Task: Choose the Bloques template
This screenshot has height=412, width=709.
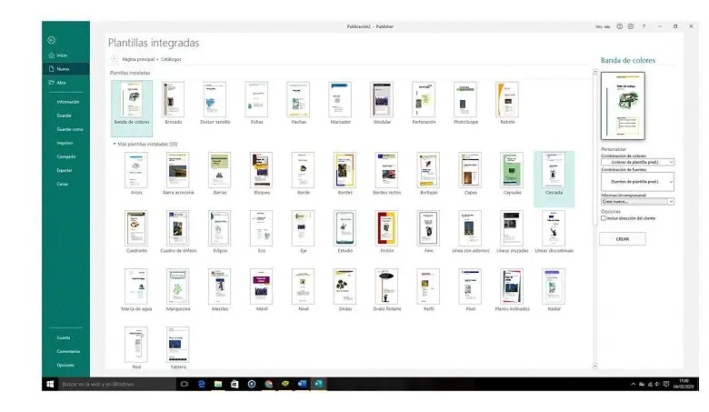Action: [x=262, y=174]
